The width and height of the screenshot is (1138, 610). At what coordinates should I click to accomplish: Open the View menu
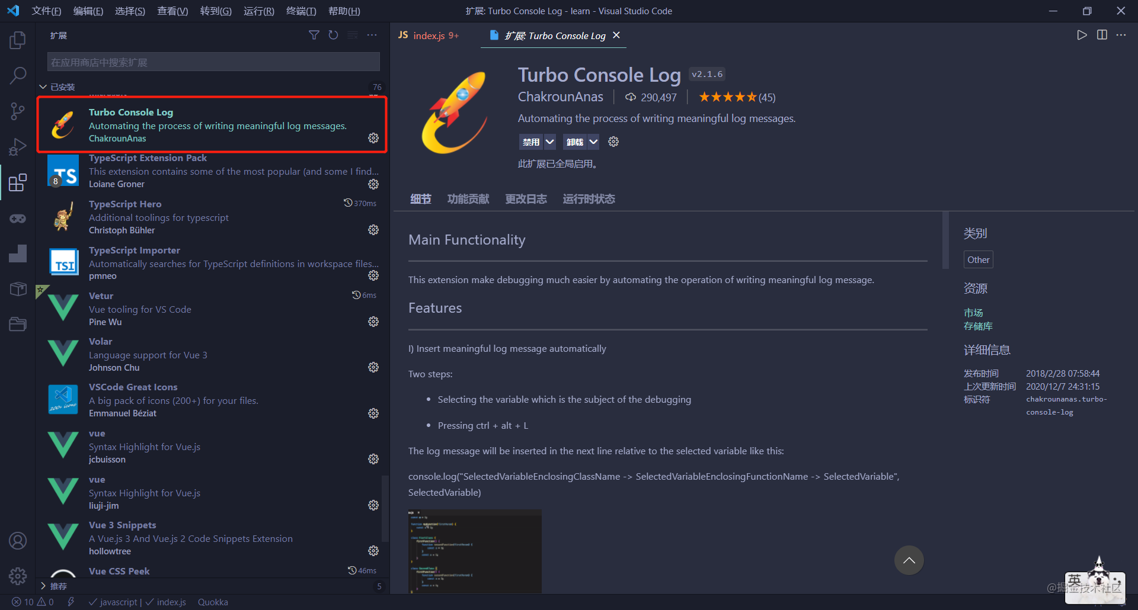tap(172, 11)
